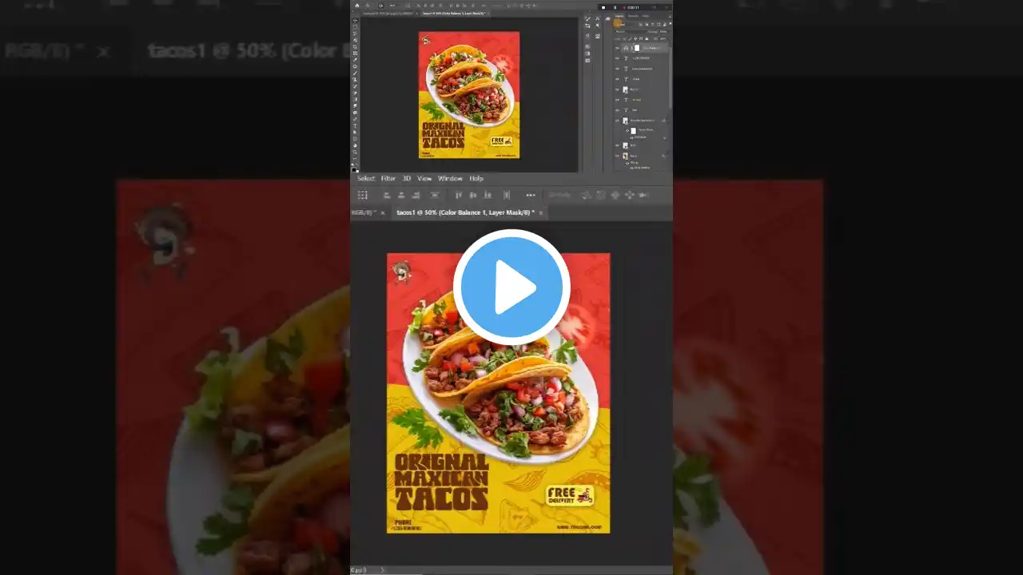This screenshot has height=575, width=1023.
Task: Click the align bottom edges icon
Action: tap(488, 195)
